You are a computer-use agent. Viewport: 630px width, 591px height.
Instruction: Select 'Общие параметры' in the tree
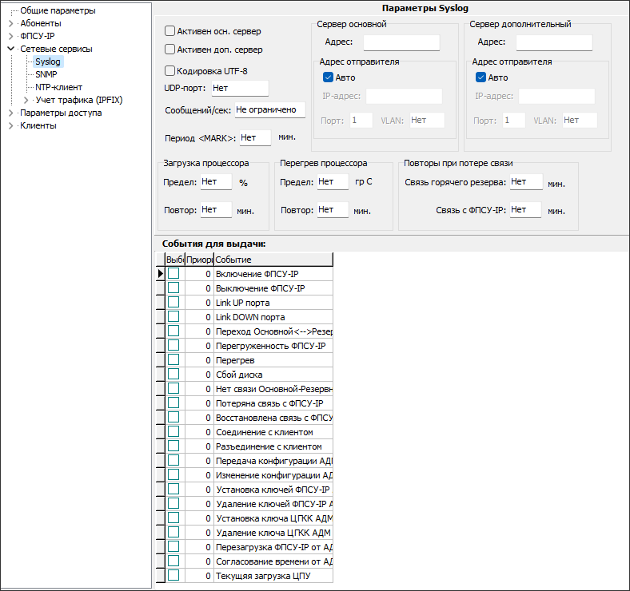pyautogui.click(x=58, y=10)
